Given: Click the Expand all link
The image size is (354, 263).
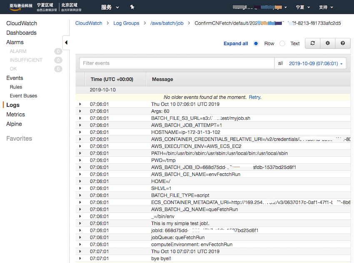Looking at the screenshot, I should tap(236, 43).
